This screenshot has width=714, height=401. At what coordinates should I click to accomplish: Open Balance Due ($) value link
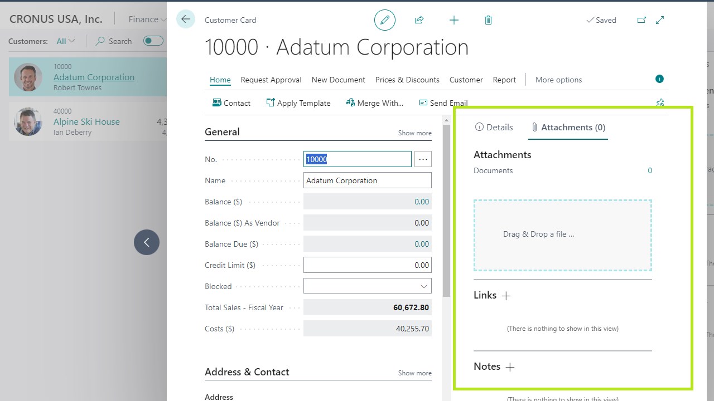[x=422, y=244]
